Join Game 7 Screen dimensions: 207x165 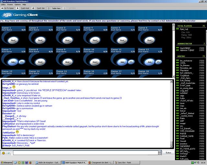[13, 62]
